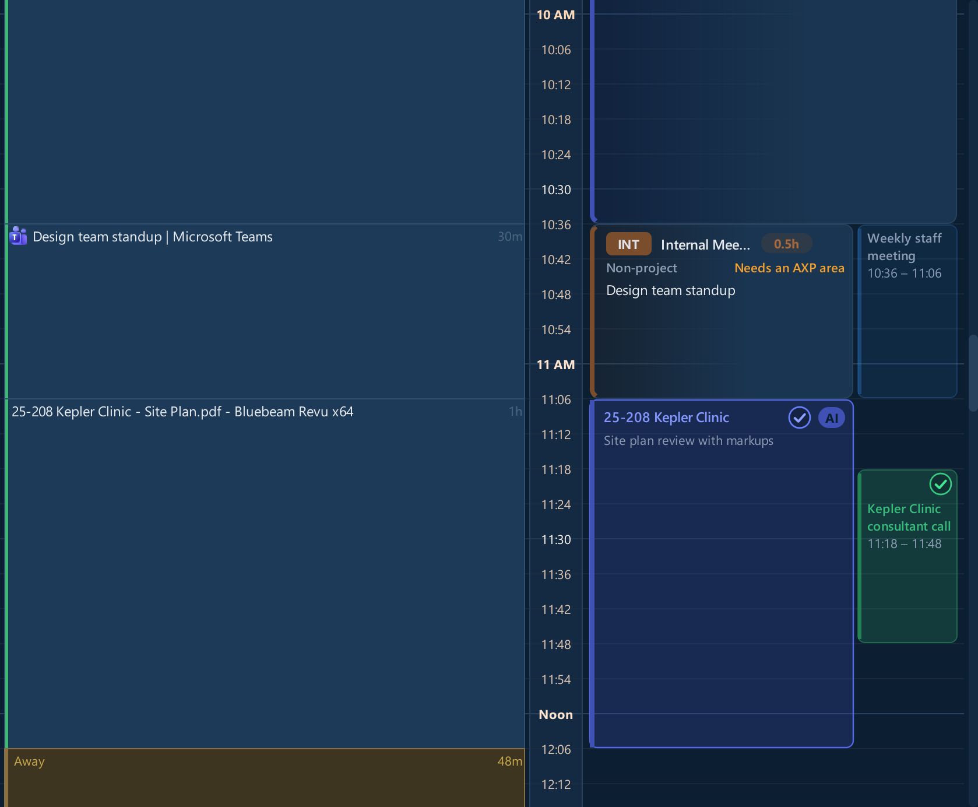The width and height of the screenshot is (978, 807).
Task: Click the Internal Mee... entry title
Action: (x=705, y=245)
